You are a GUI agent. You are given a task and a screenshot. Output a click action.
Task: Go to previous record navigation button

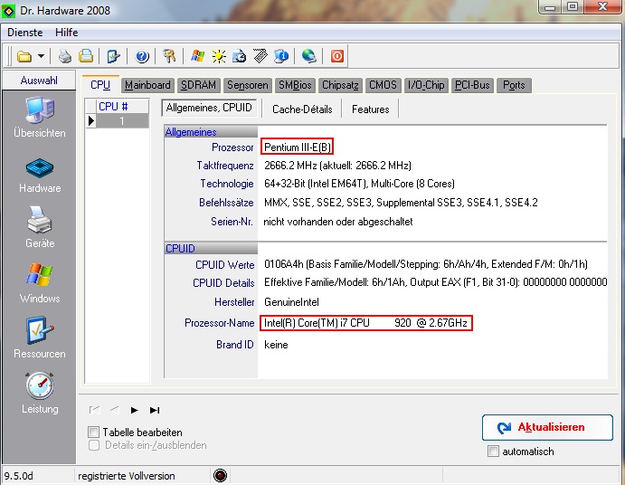pos(114,410)
